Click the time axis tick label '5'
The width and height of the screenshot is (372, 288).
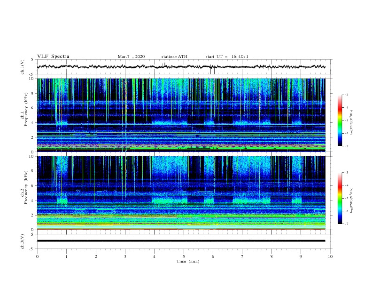[x=184, y=256]
